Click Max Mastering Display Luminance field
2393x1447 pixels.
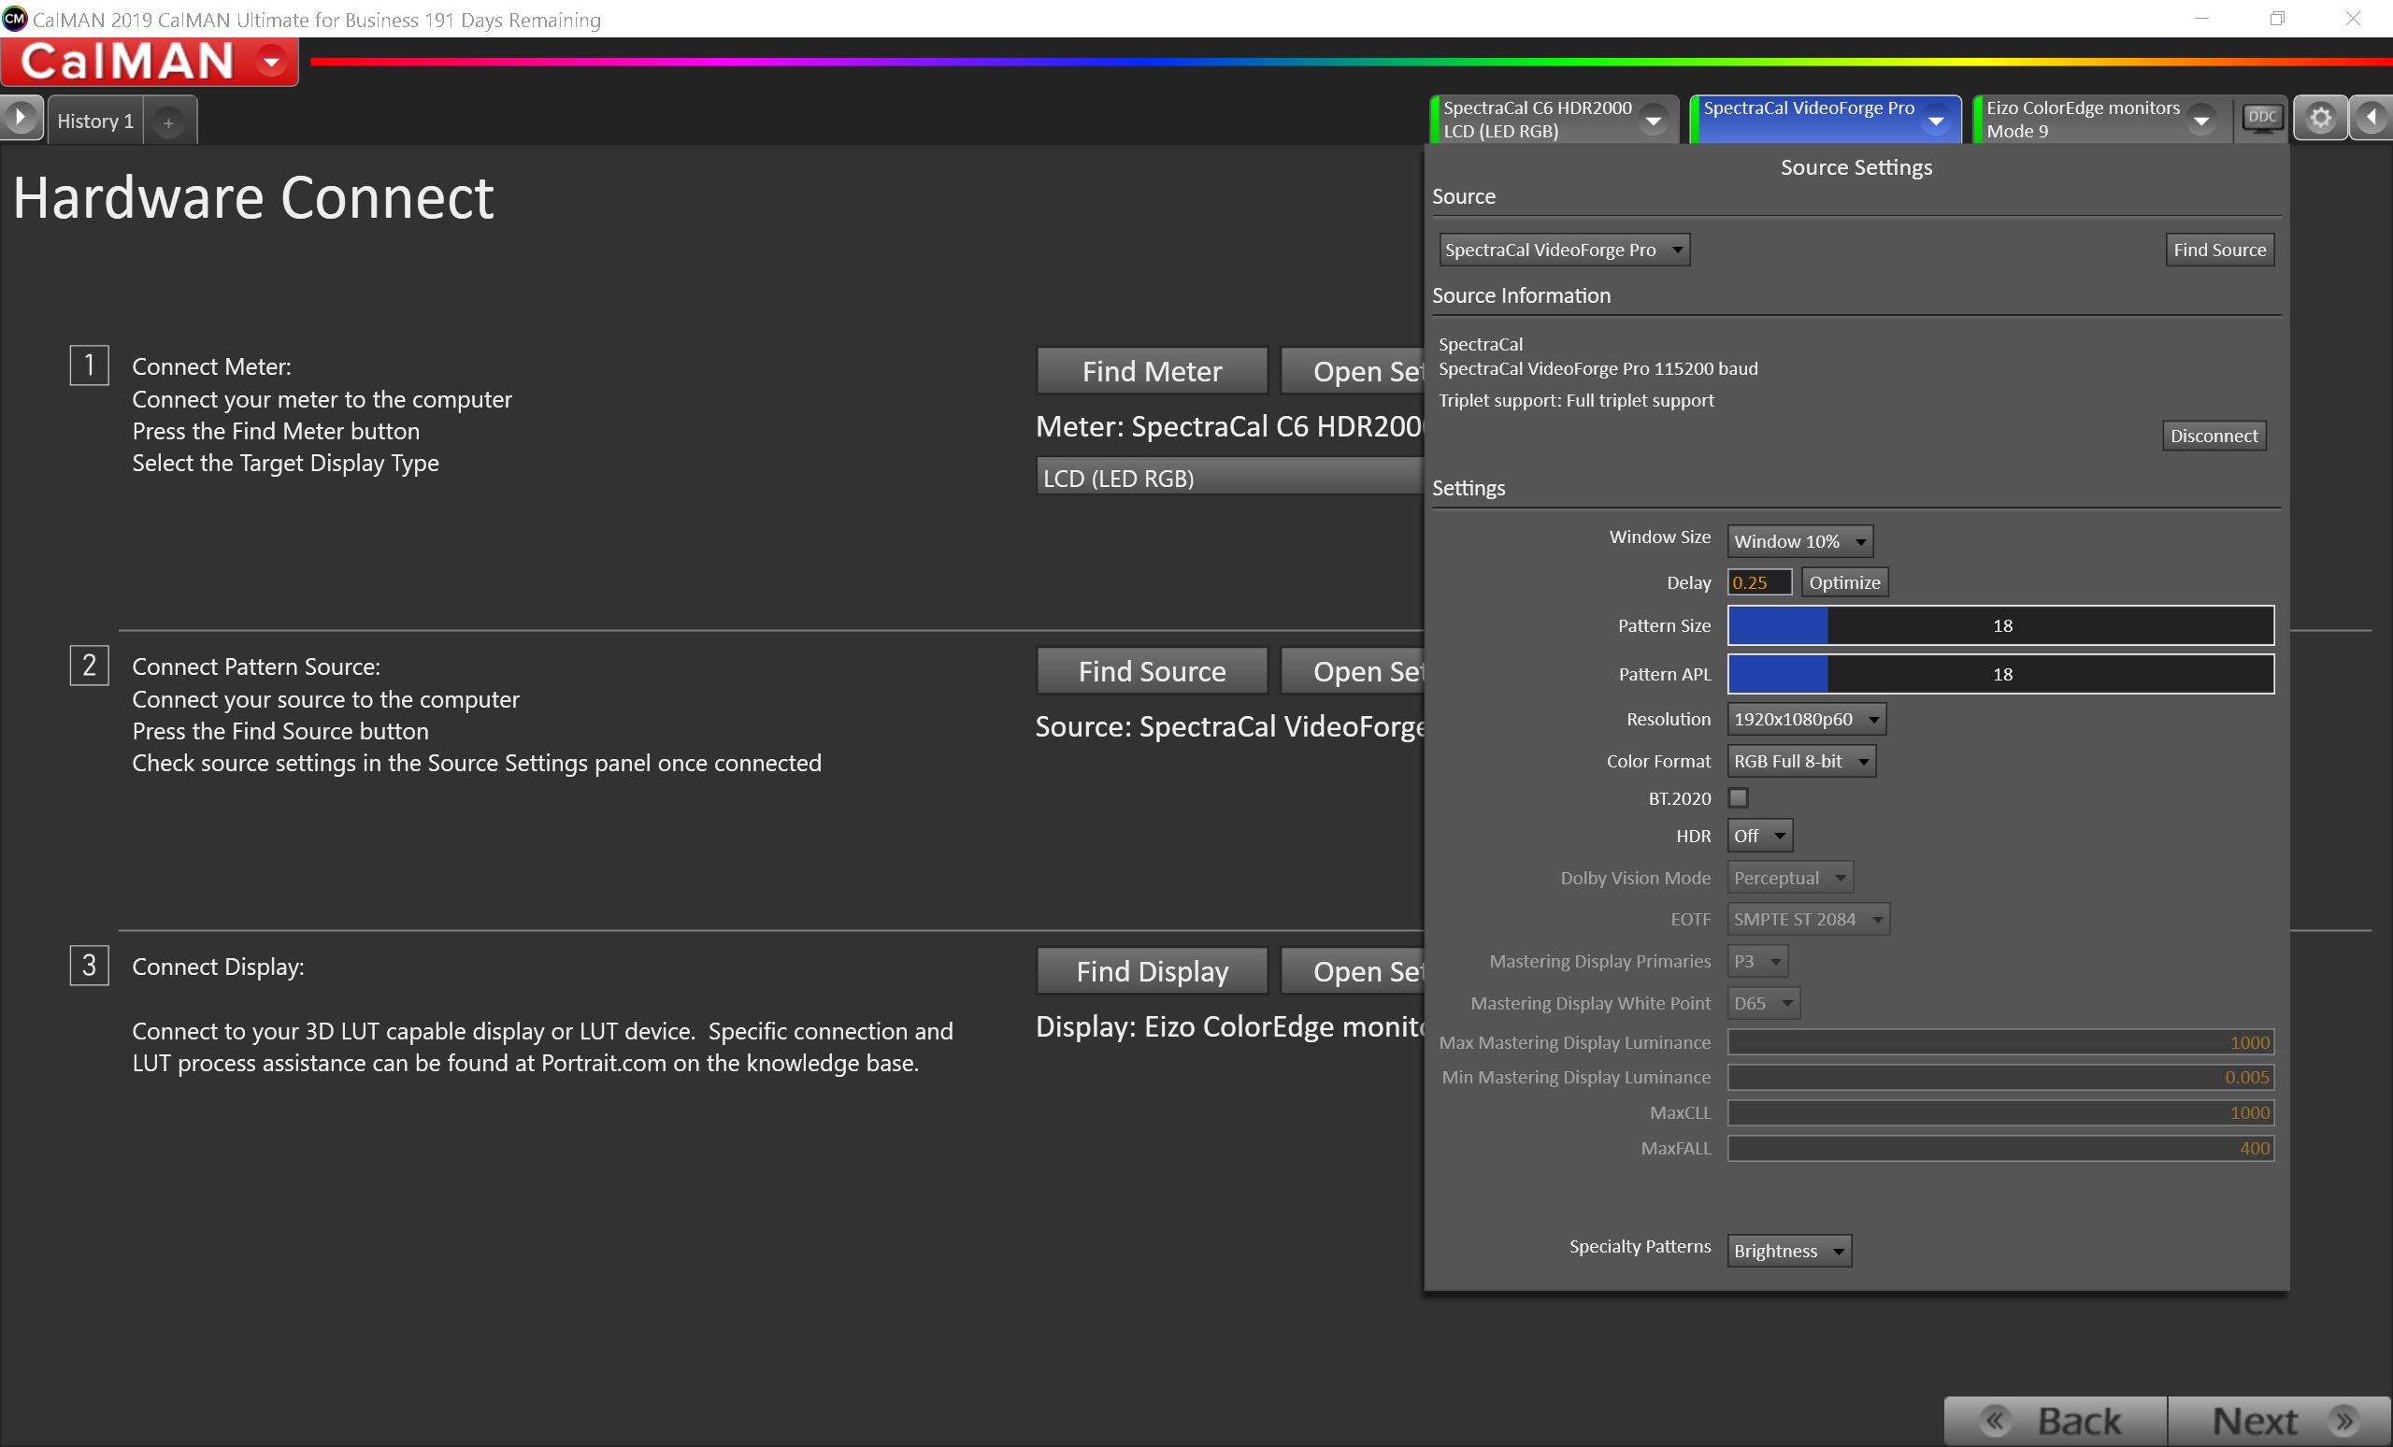(x=2000, y=1042)
